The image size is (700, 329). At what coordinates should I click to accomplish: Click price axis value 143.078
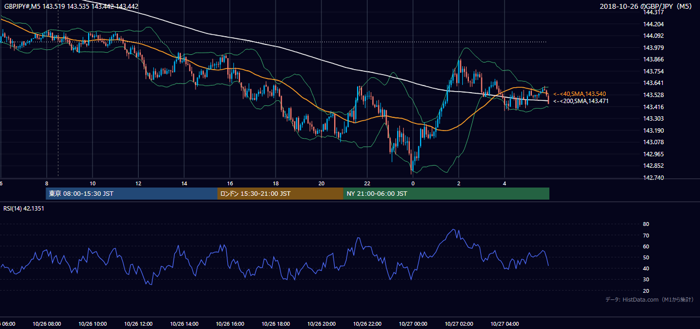tap(653, 142)
